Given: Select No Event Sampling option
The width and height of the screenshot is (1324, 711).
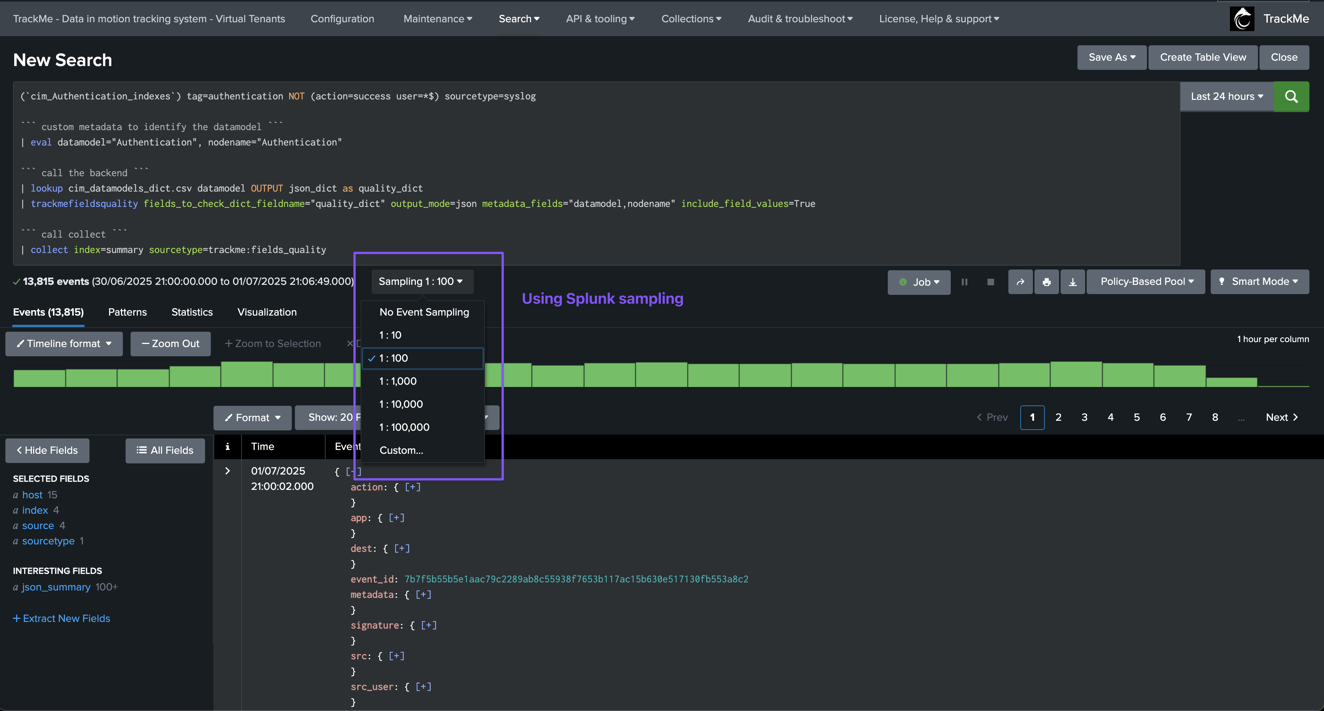Looking at the screenshot, I should (424, 313).
